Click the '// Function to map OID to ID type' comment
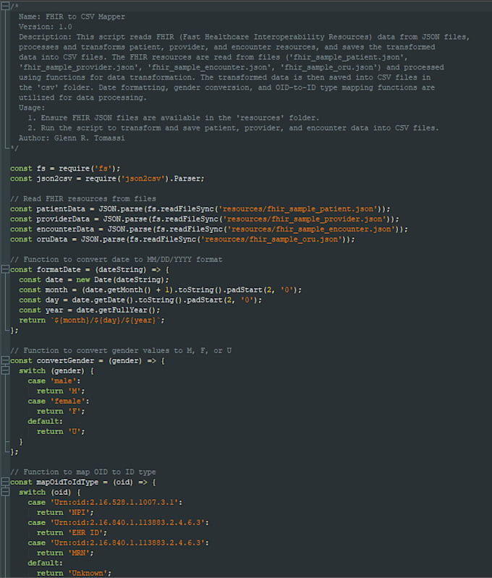The width and height of the screenshot is (492, 578). click(83, 472)
